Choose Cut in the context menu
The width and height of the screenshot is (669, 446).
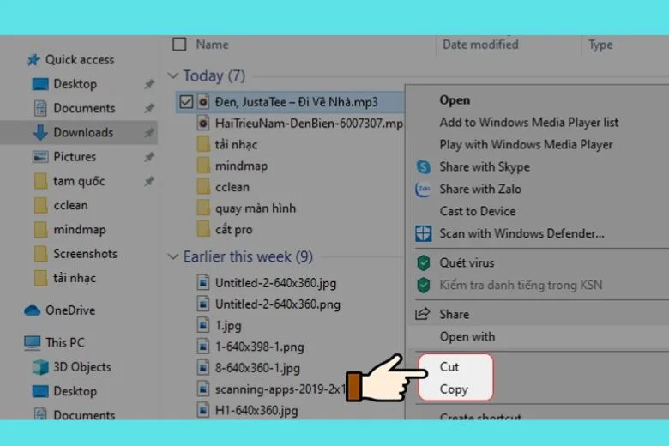click(x=449, y=366)
